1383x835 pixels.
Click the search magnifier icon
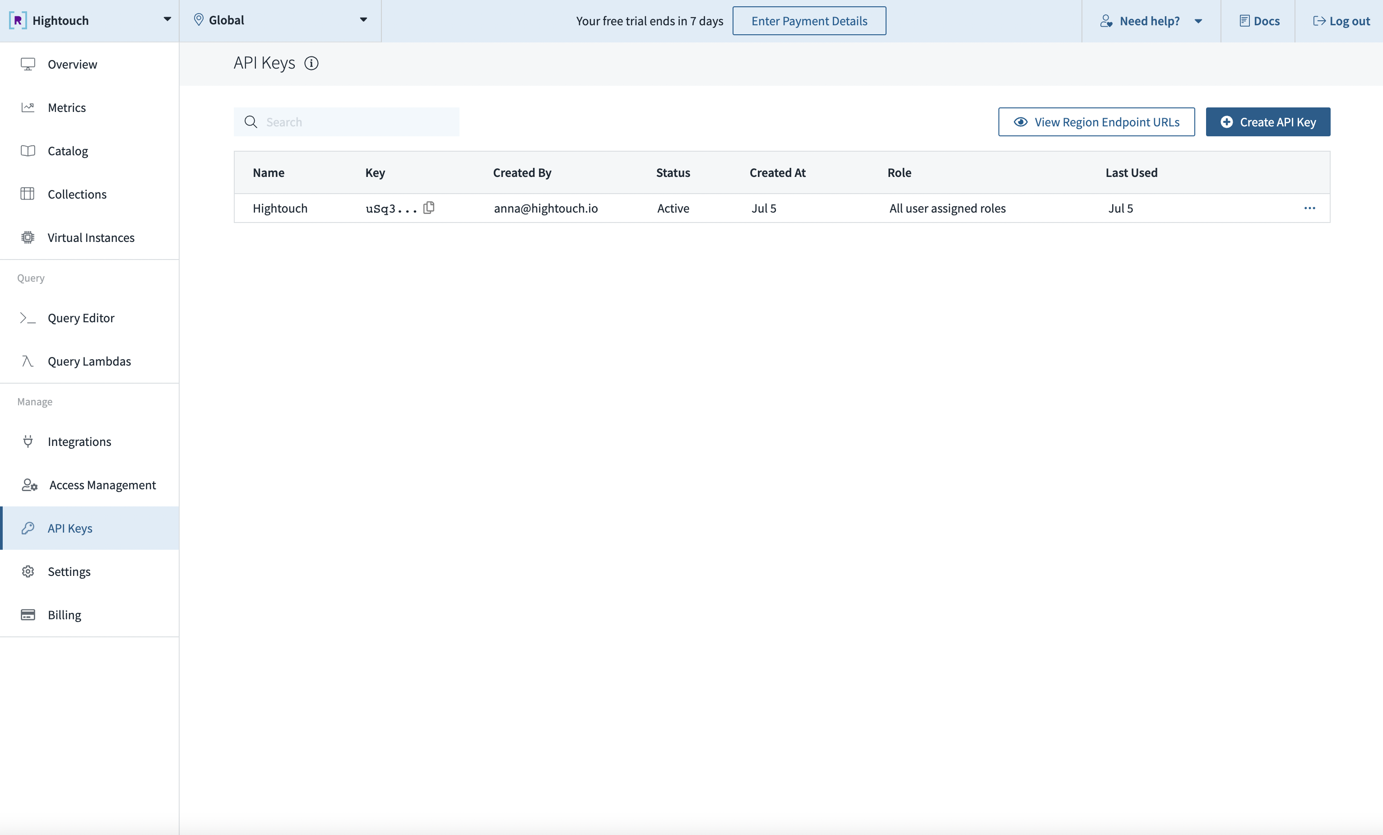point(251,122)
